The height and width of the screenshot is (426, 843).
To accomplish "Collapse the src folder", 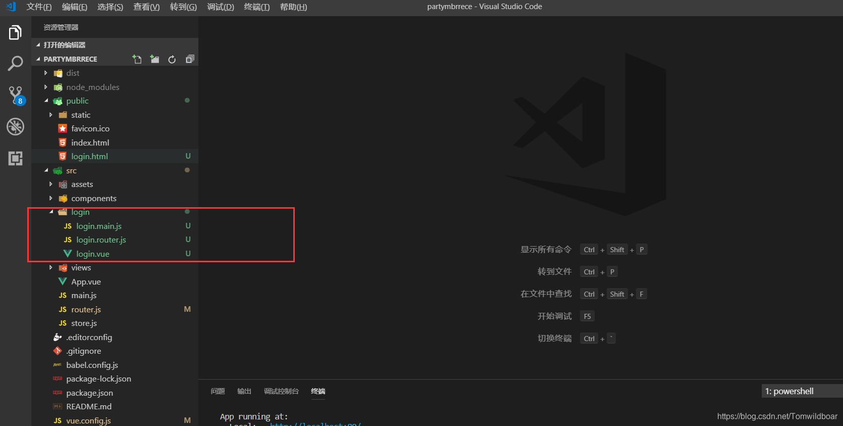I will 46,170.
